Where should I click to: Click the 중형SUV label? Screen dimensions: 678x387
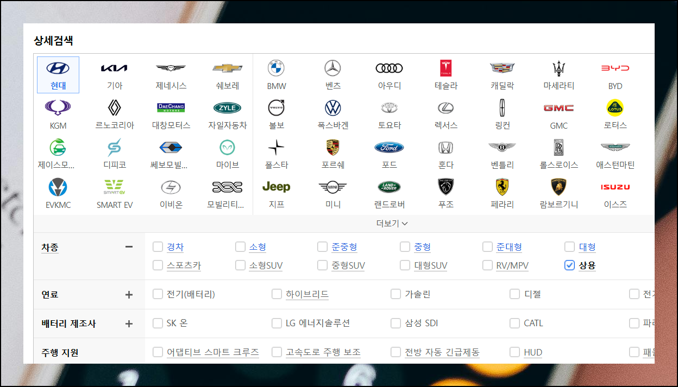pyautogui.click(x=349, y=265)
